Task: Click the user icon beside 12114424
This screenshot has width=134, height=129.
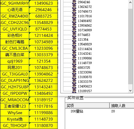Action: pos(74,49)
